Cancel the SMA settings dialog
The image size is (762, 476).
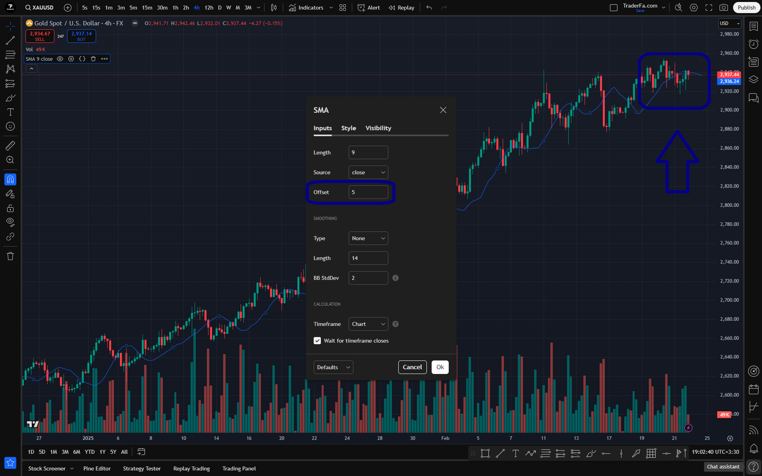click(412, 367)
